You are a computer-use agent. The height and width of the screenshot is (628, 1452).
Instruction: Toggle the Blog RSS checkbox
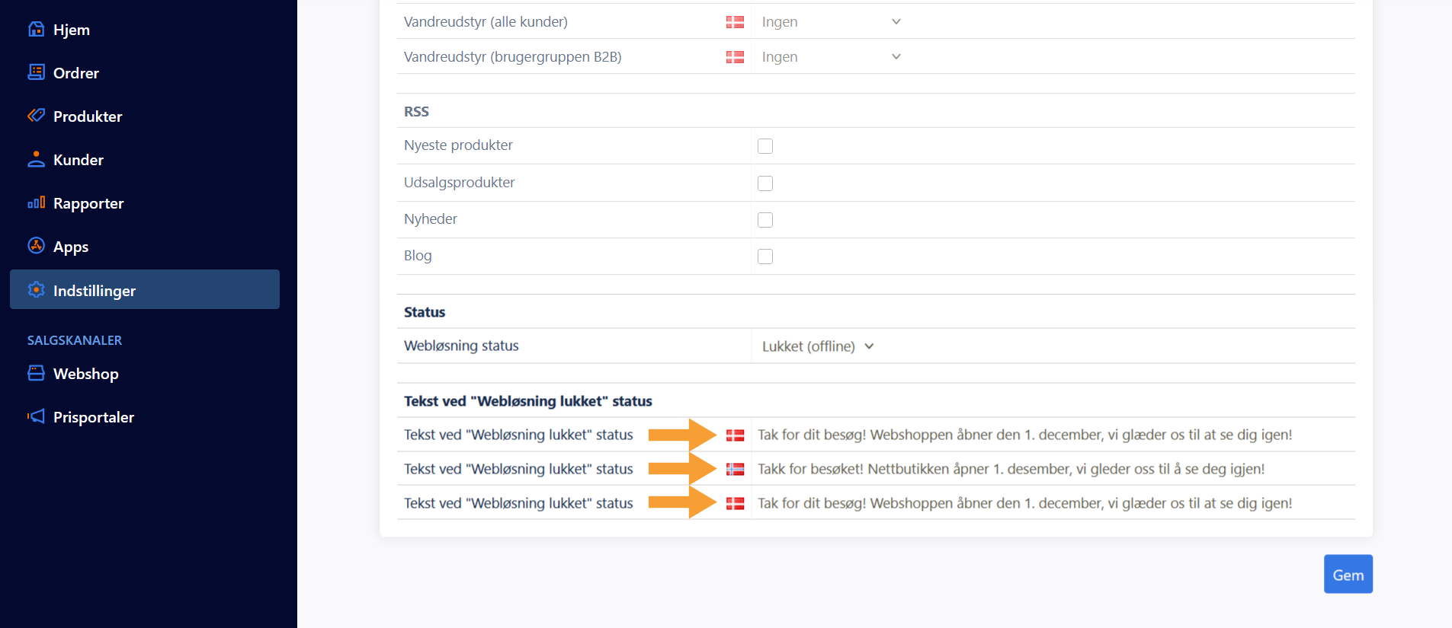tap(765, 257)
